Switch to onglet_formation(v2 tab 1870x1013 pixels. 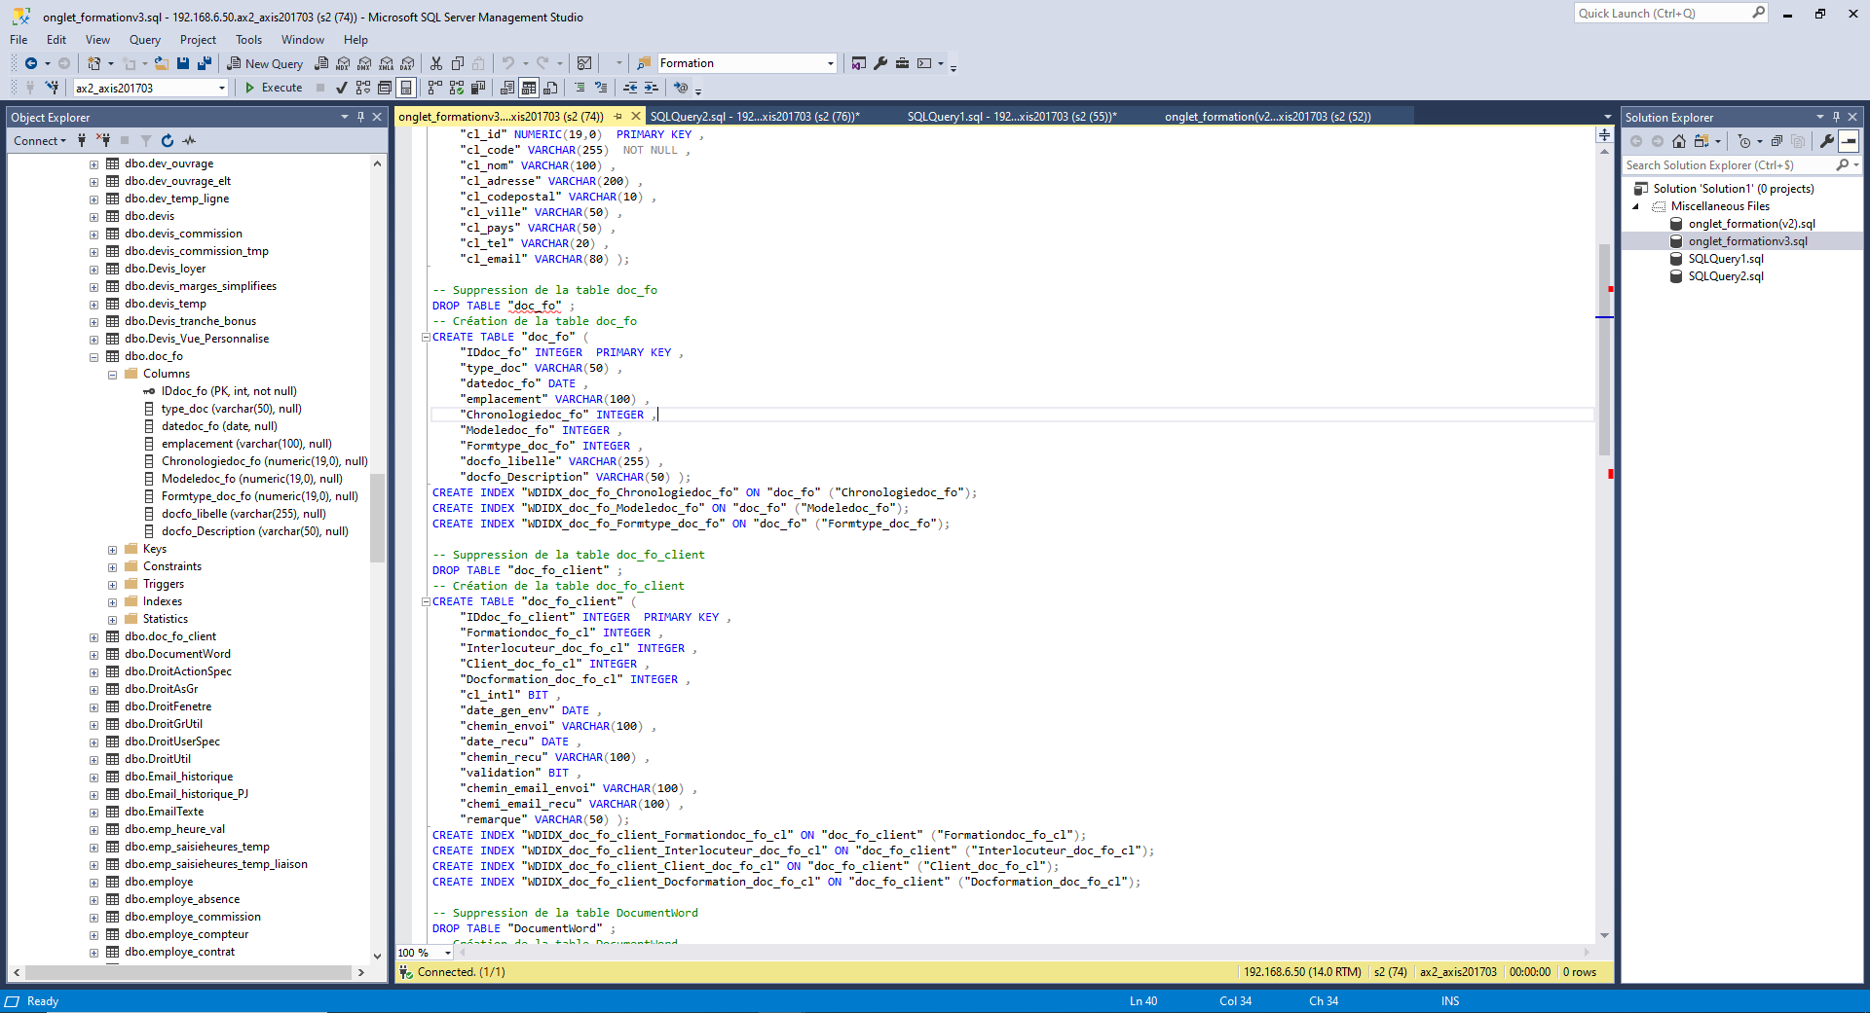pyautogui.click(x=1267, y=116)
